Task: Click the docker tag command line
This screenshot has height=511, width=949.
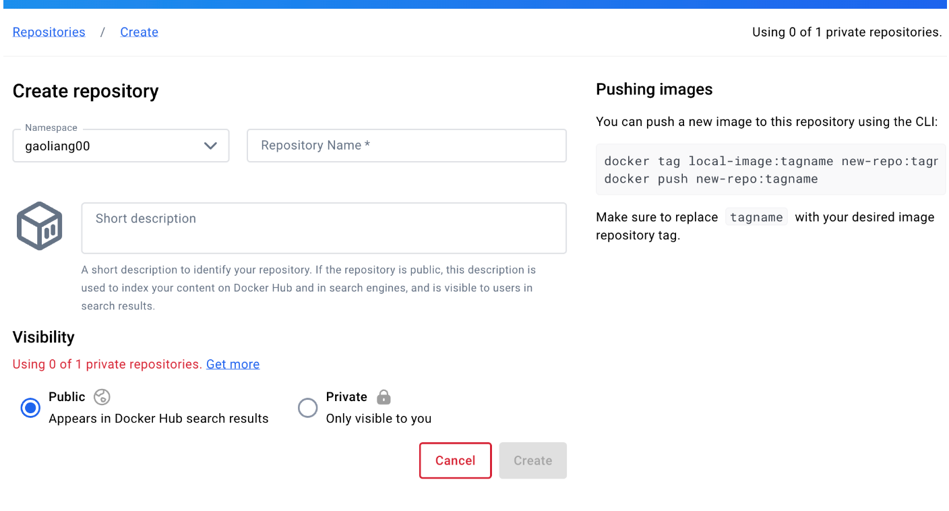Action: (x=772, y=161)
